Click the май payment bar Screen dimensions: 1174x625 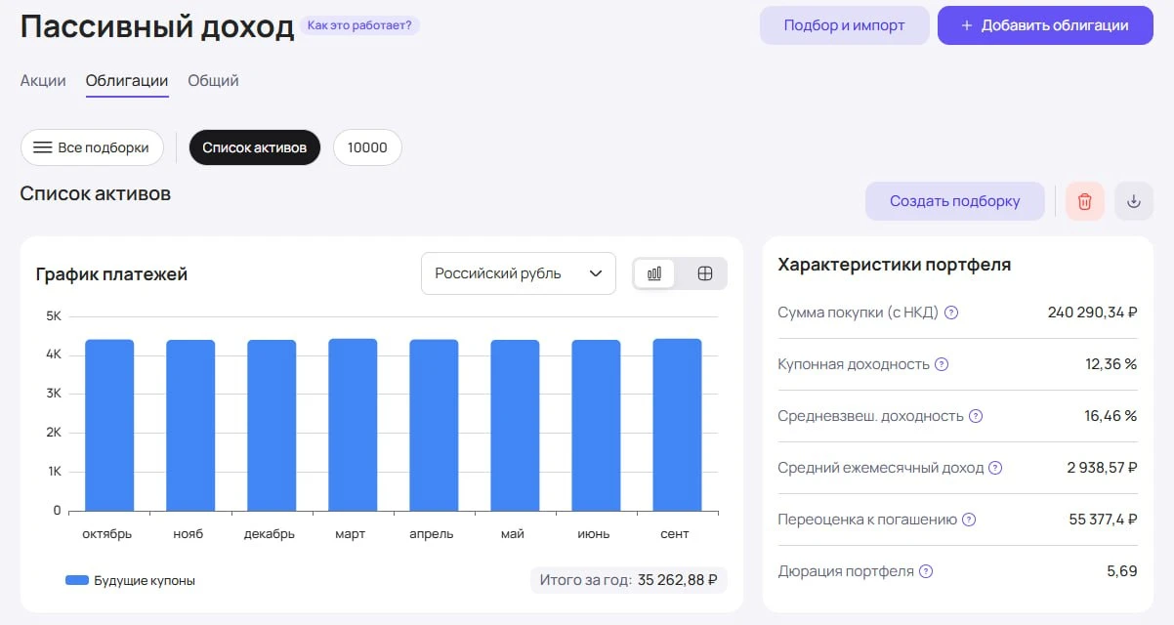515,425
